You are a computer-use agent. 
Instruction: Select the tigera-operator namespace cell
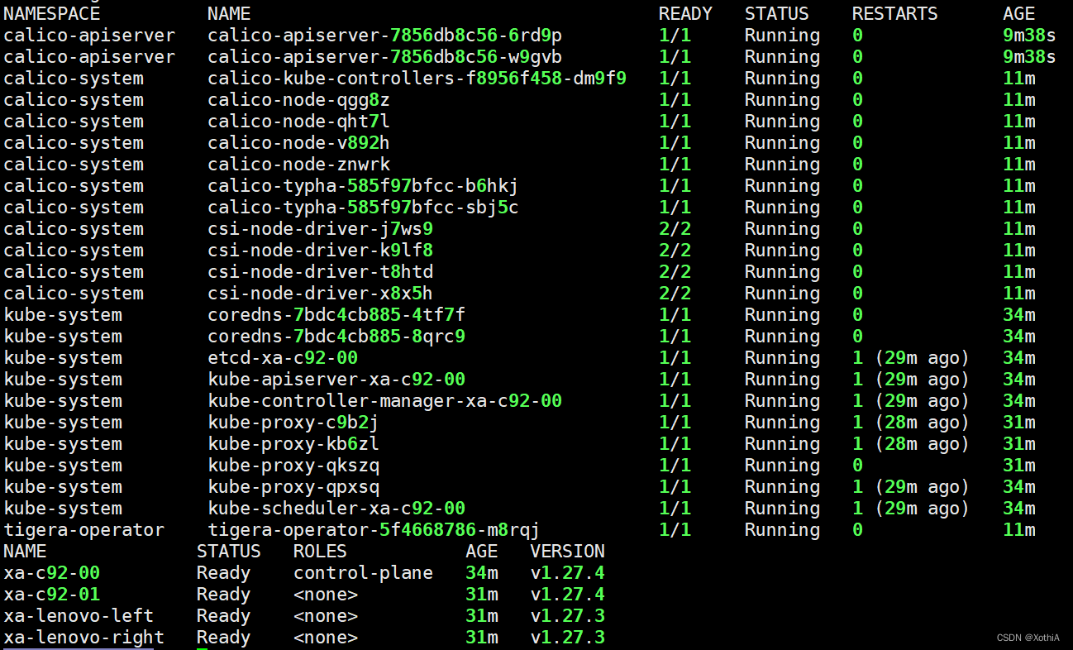pos(83,530)
